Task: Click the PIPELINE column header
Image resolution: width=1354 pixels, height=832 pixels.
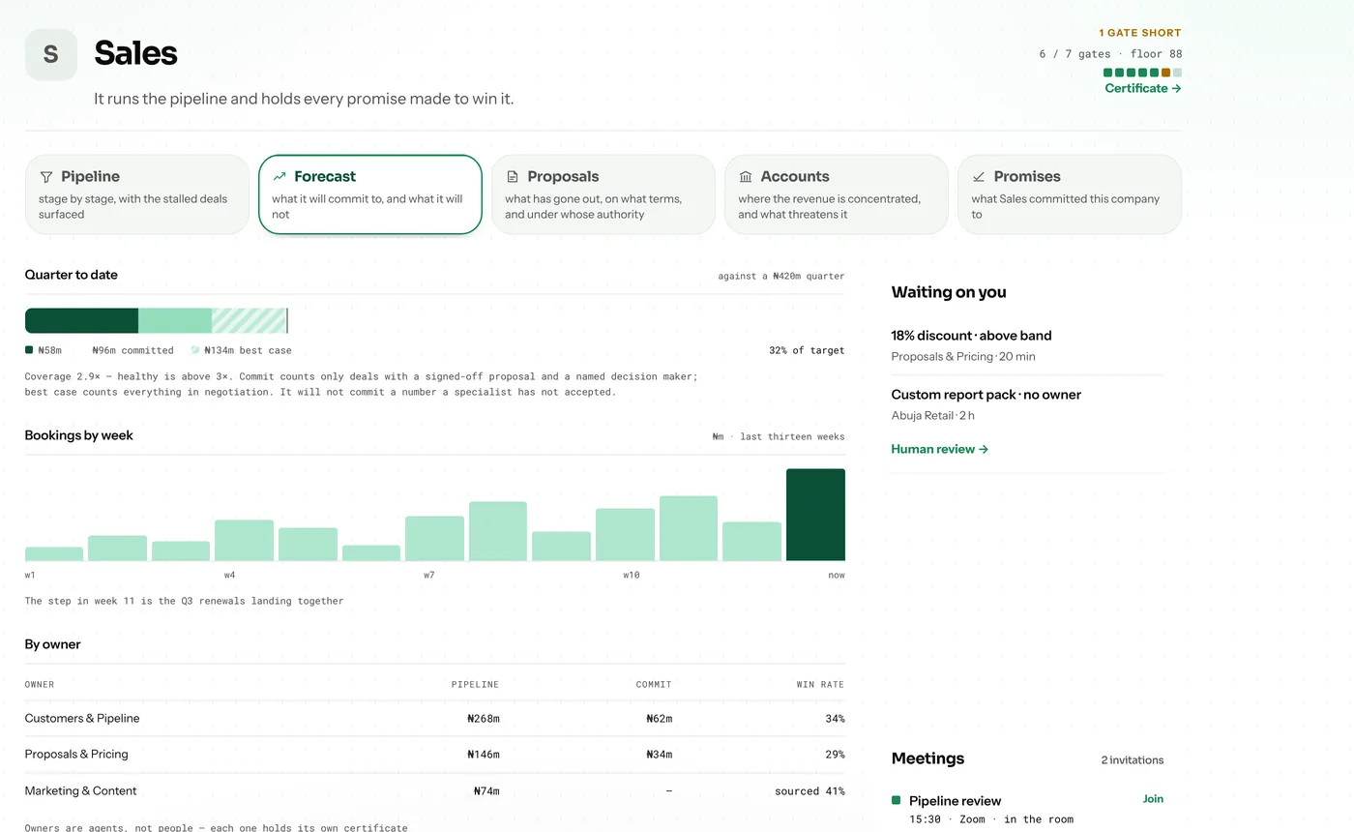Action: click(x=475, y=684)
